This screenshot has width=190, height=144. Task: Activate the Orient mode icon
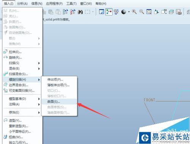116,12
